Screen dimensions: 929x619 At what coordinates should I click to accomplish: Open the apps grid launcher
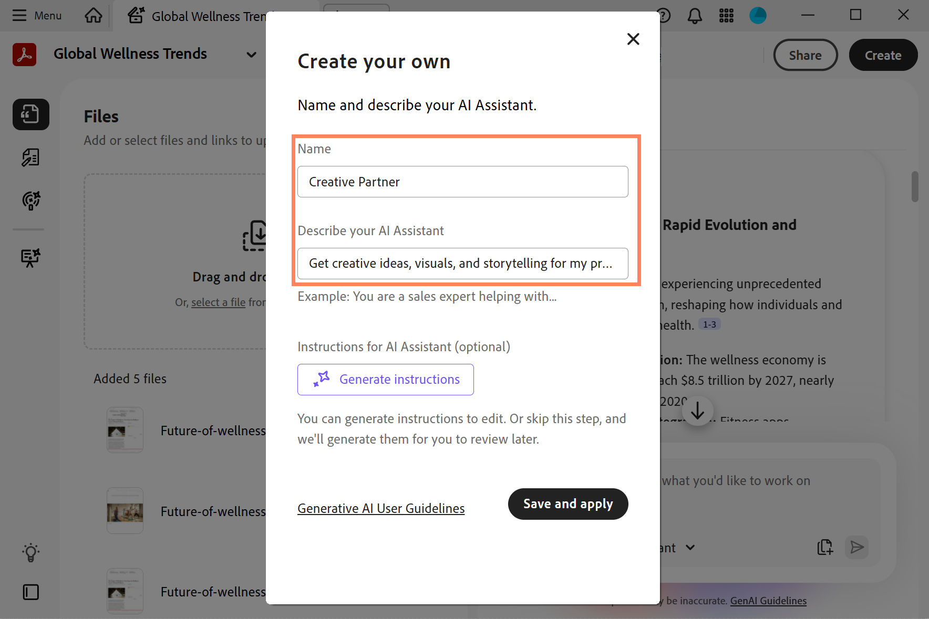(726, 15)
